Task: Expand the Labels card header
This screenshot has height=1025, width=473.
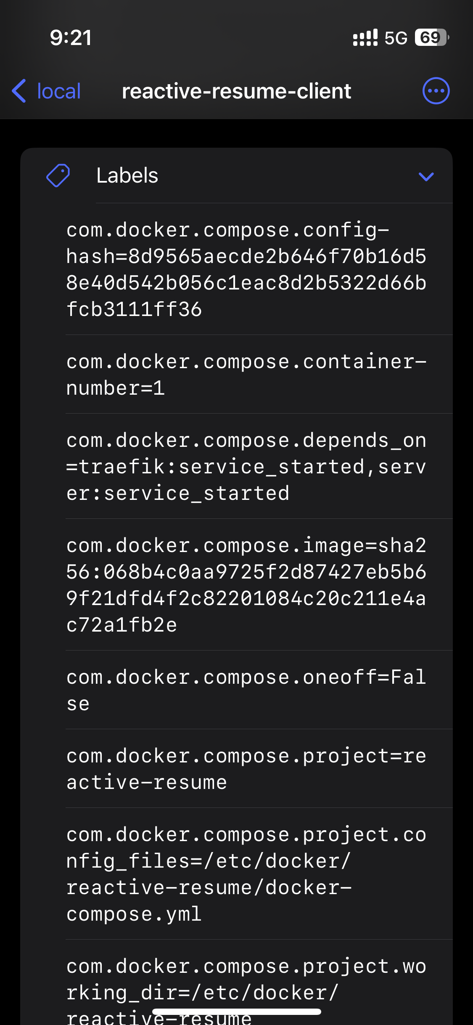Action: (235, 176)
